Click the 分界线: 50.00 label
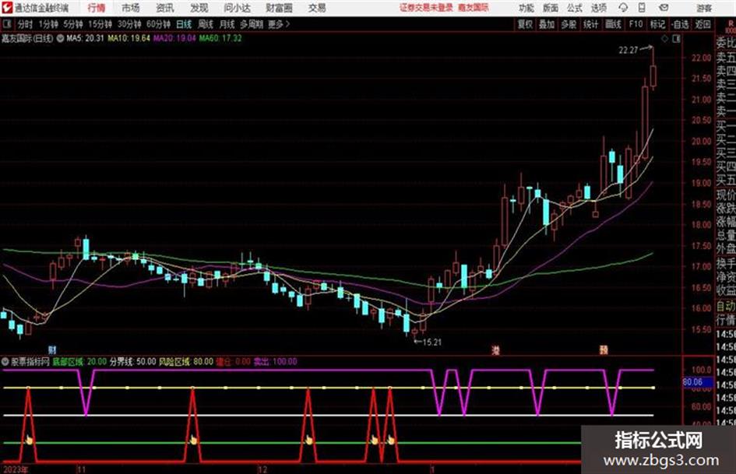 (x=133, y=362)
